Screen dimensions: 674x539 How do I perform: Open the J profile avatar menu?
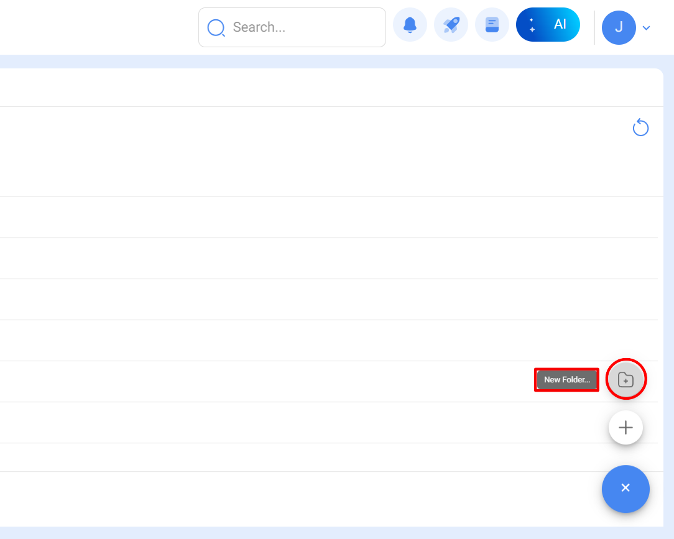click(x=619, y=27)
